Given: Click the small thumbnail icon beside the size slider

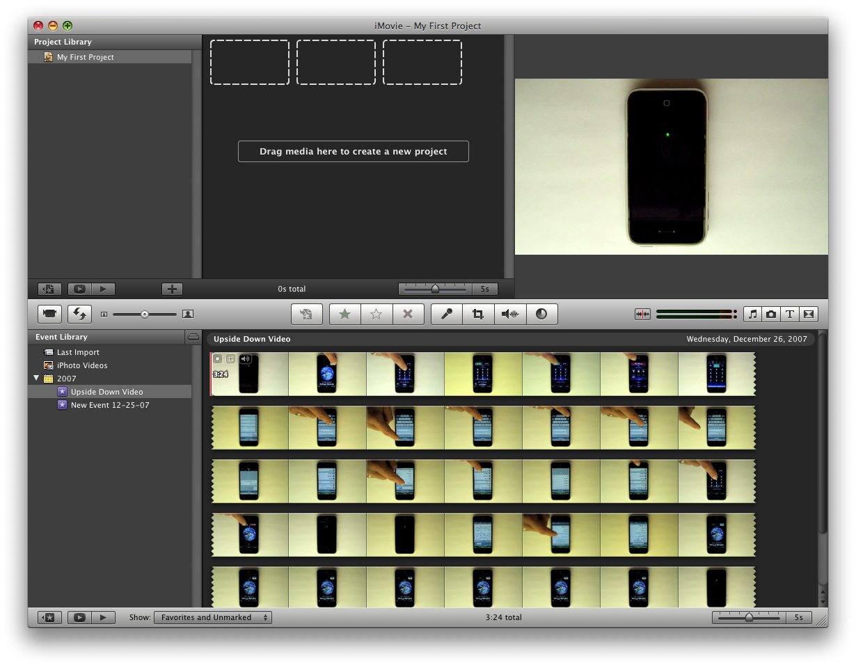Looking at the screenshot, I should 104,315.
